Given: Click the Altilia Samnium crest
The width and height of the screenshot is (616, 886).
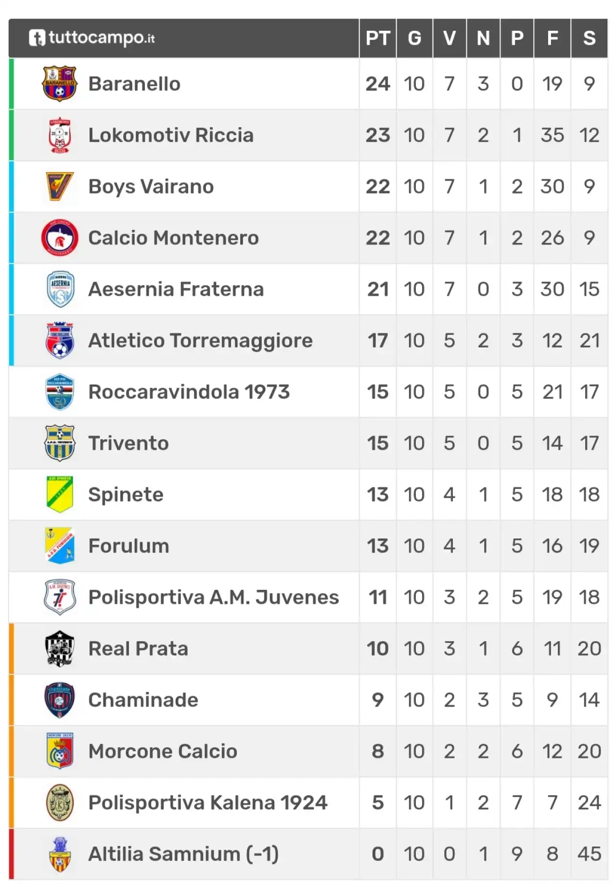Looking at the screenshot, I should click(x=60, y=854).
